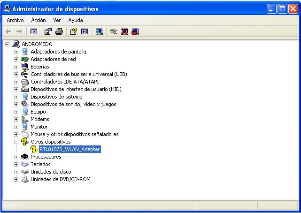Image resolution: width=301 pixels, height=213 pixels.
Task: Click the Print toolbar icon
Action: 59,31
